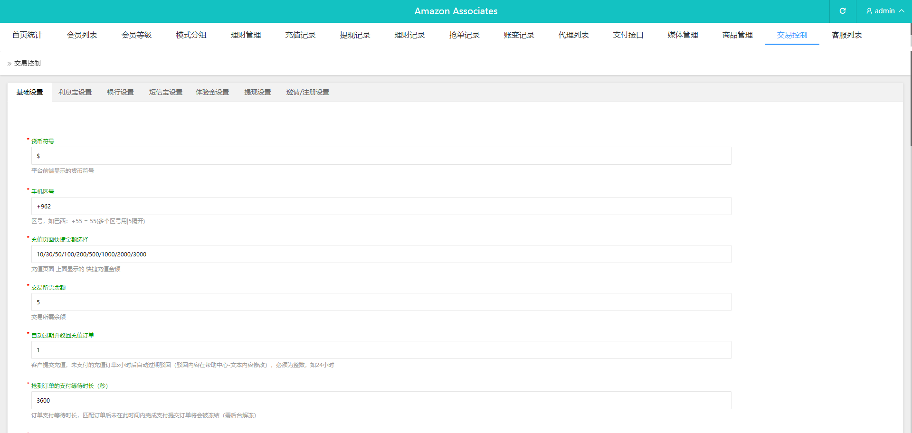Switch to 银行设置 tab
Image resolution: width=912 pixels, height=433 pixels.
click(x=120, y=92)
